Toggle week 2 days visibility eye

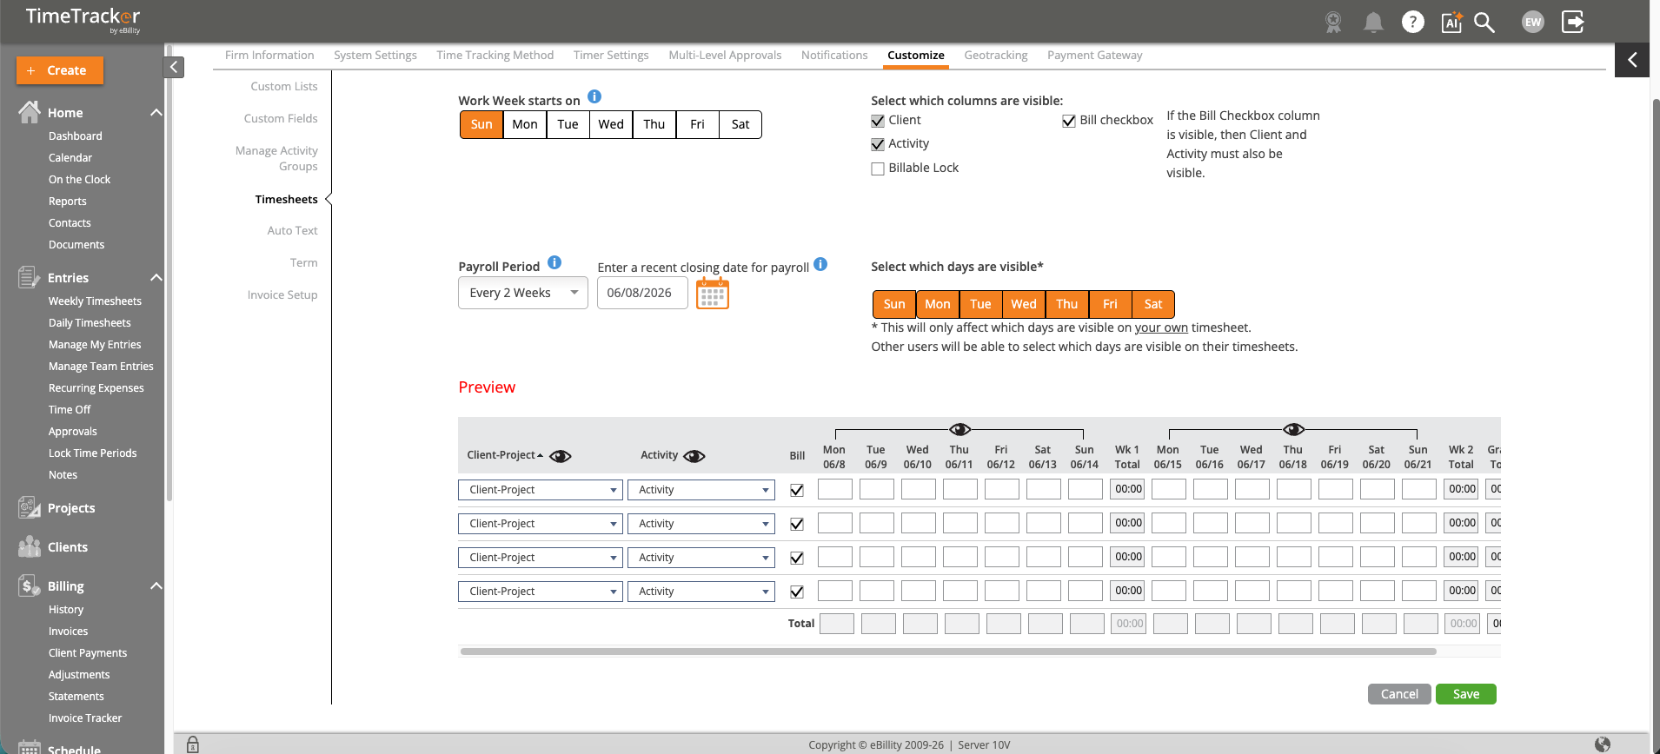click(1293, 429)
